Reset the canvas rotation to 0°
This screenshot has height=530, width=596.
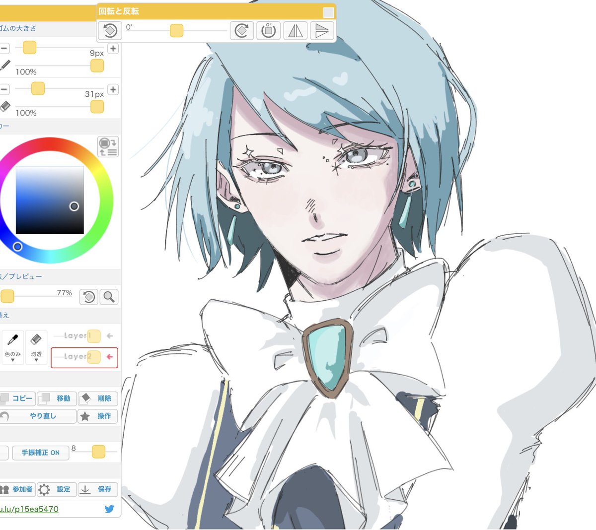click(268, 31)
